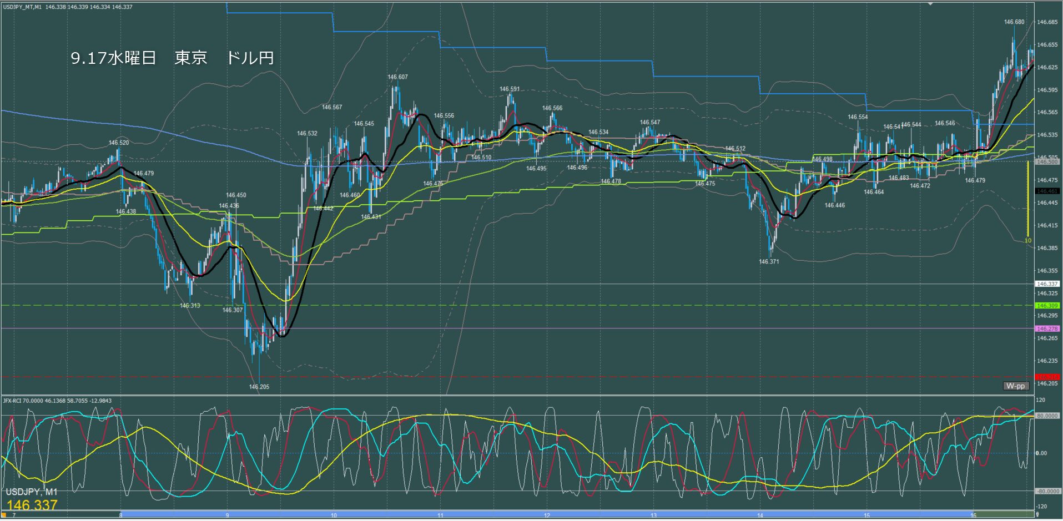Image resolution: width=1063 pixels, height=521 pixels.
Task: Click the orange marker on the timeline bar
Action: (4, 515)
